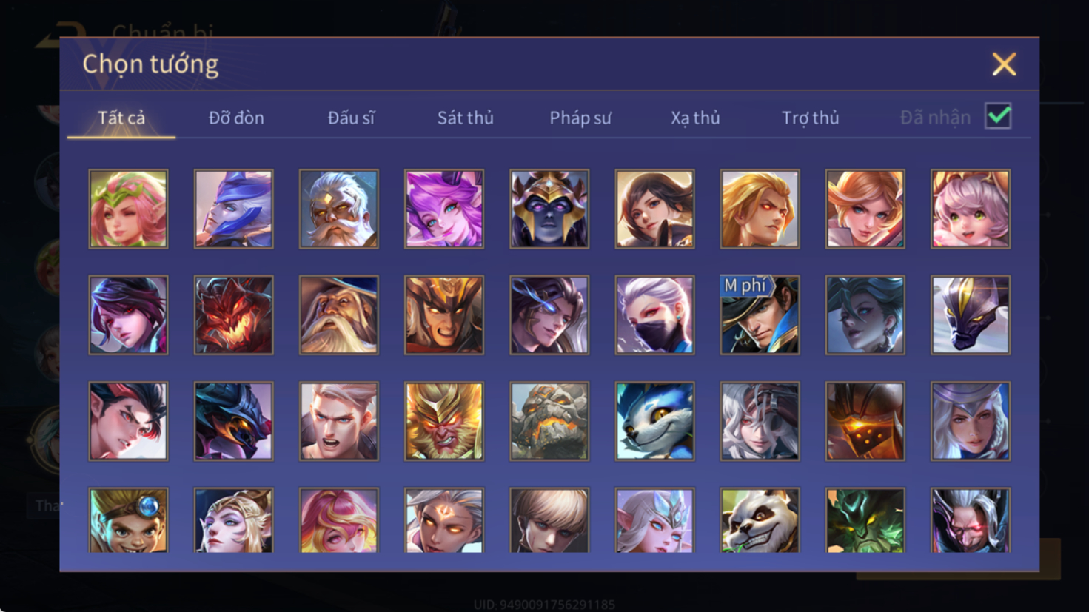1089x612 pixels.
Task: Open the Sát thủ tab
Action: click(x=465, y=118)
